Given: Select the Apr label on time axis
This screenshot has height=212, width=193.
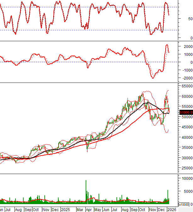Looking at the screenshot, I should tap(89, 209).
